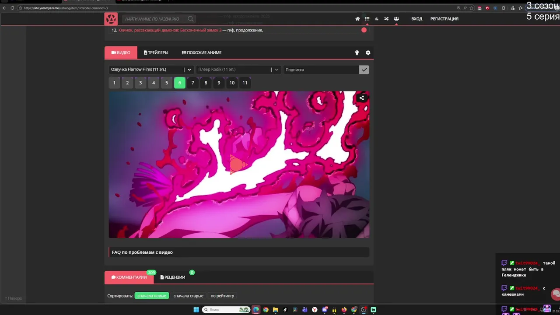The image size is (560, 315).
Task: Open Yandex browser from taskbar
Action: point(315,310)
